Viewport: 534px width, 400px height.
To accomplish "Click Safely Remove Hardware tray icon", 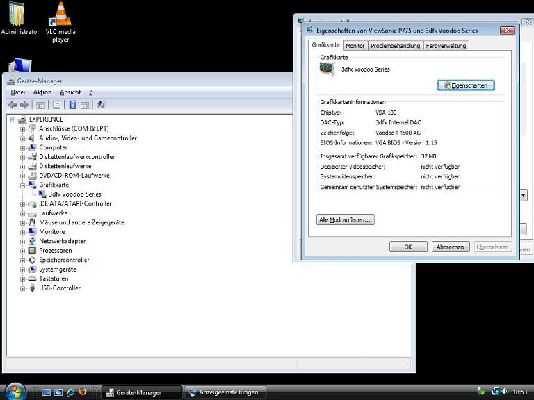I will 482,392.
